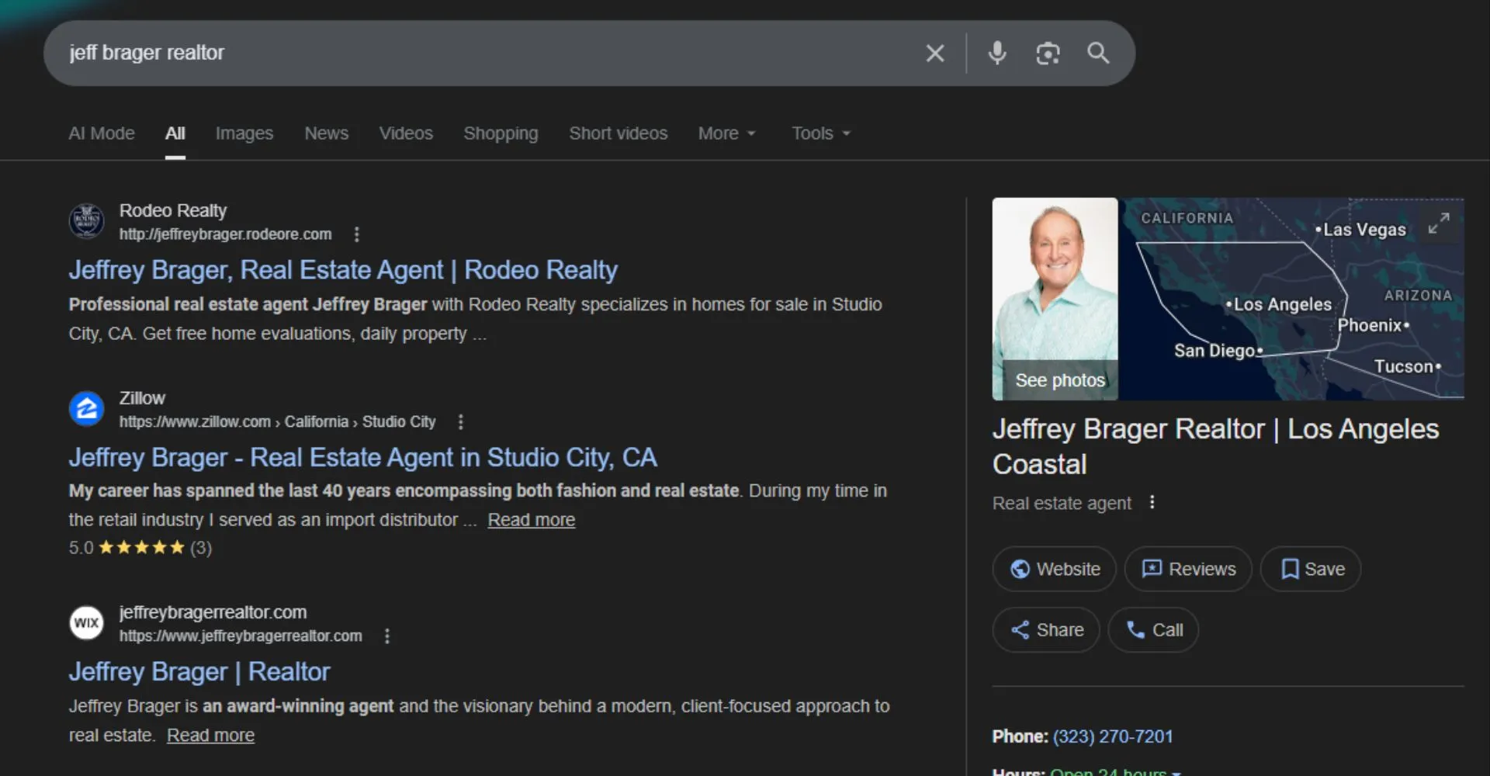Save the Jeffrey Brager listing
The height and width of the screenshot is (776, 1490).
(1311, 570)
